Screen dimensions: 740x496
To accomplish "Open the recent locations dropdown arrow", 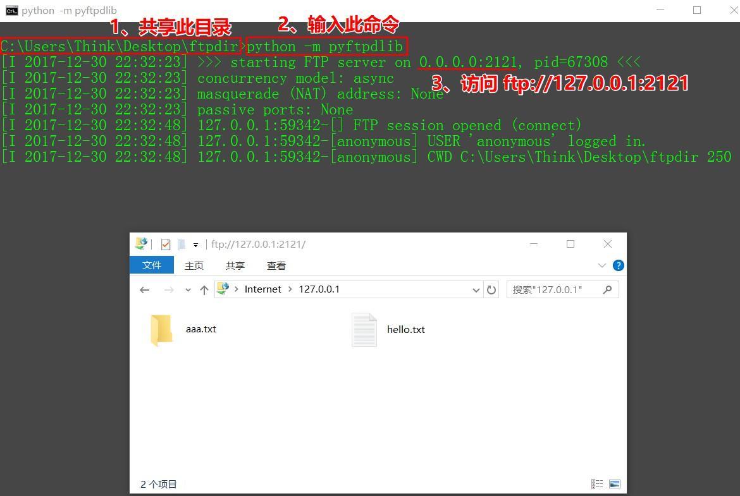I will [x=188, y=290].
